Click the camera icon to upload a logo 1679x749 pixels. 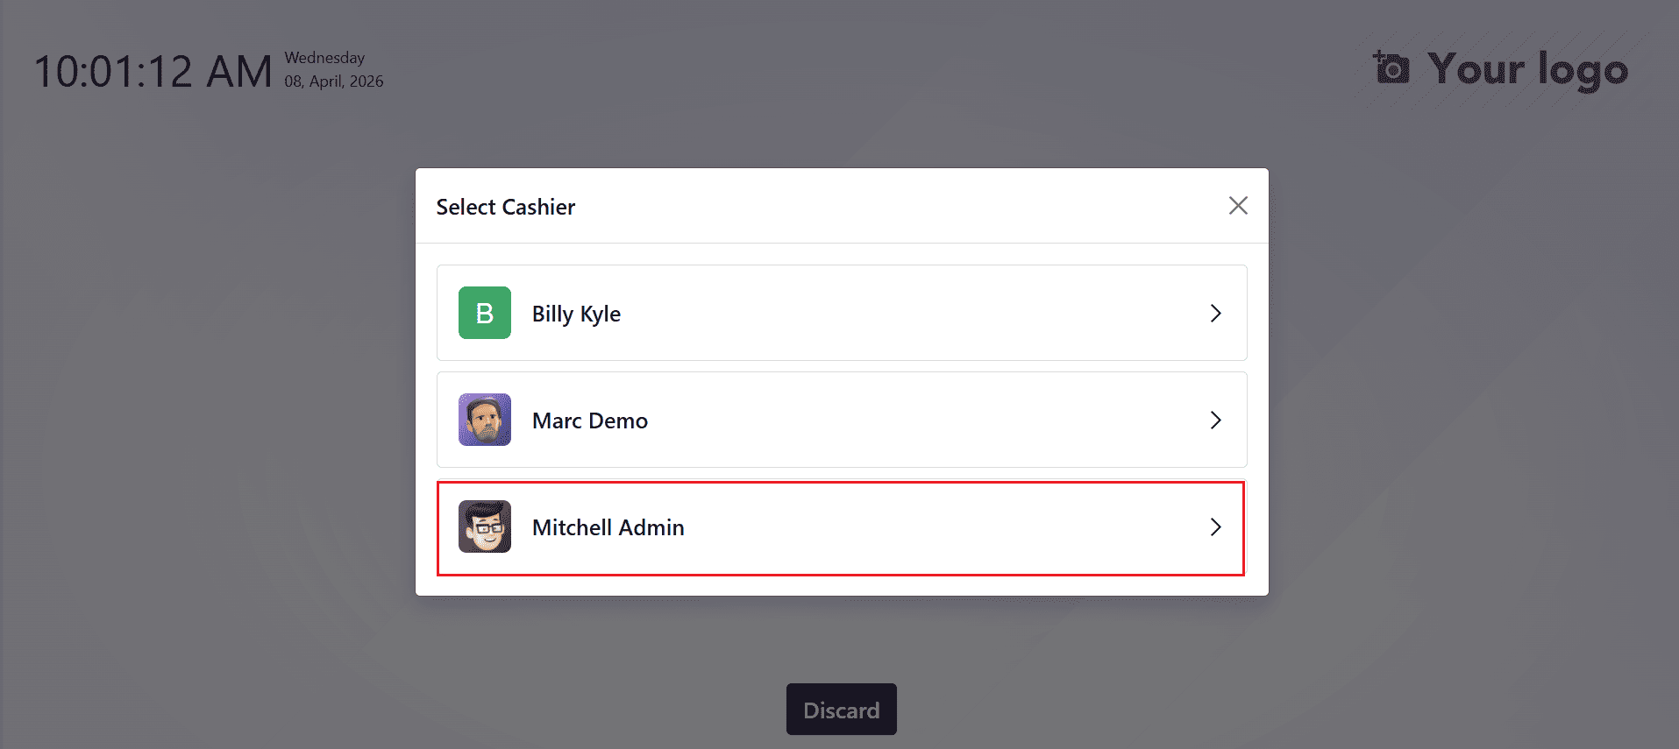pyautogui.click(x=1391, y=68)
